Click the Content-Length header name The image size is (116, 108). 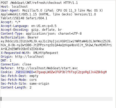13,87
